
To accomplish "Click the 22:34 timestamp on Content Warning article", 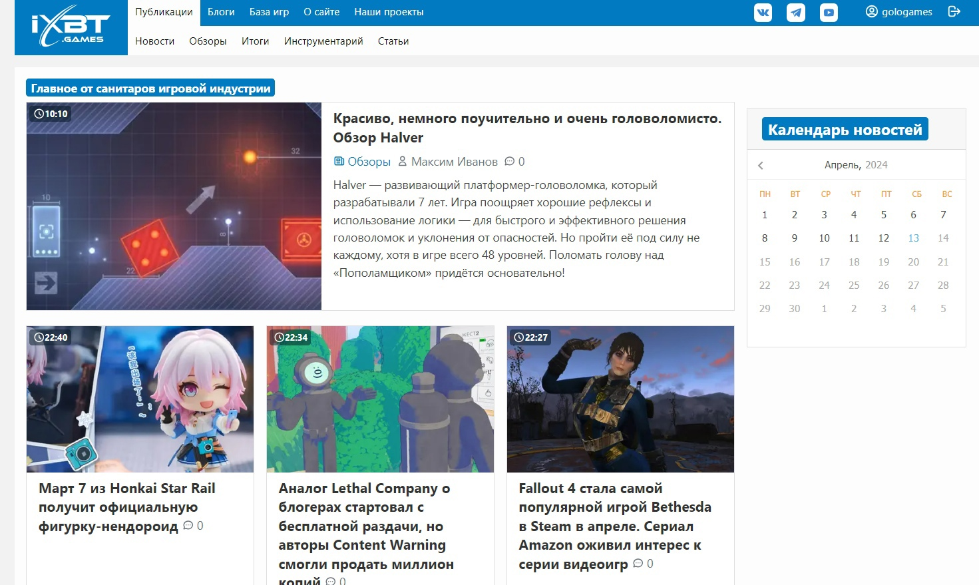I will point(292,337).
